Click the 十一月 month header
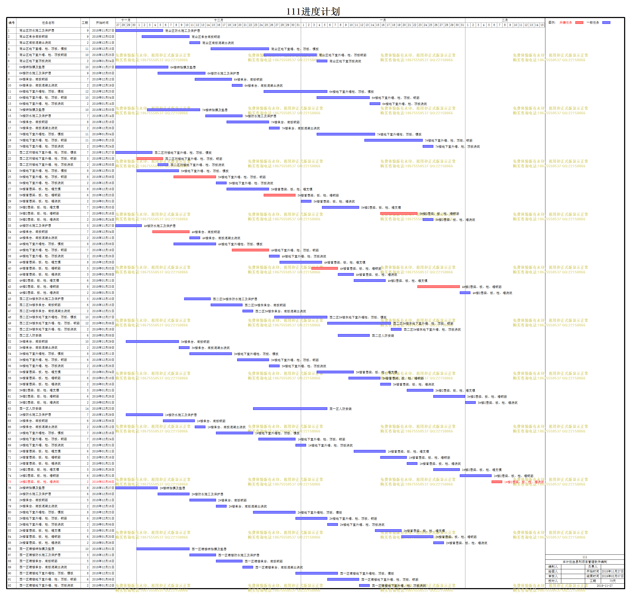Viewport: 631px width, 595px height. (x=126, y=20)
